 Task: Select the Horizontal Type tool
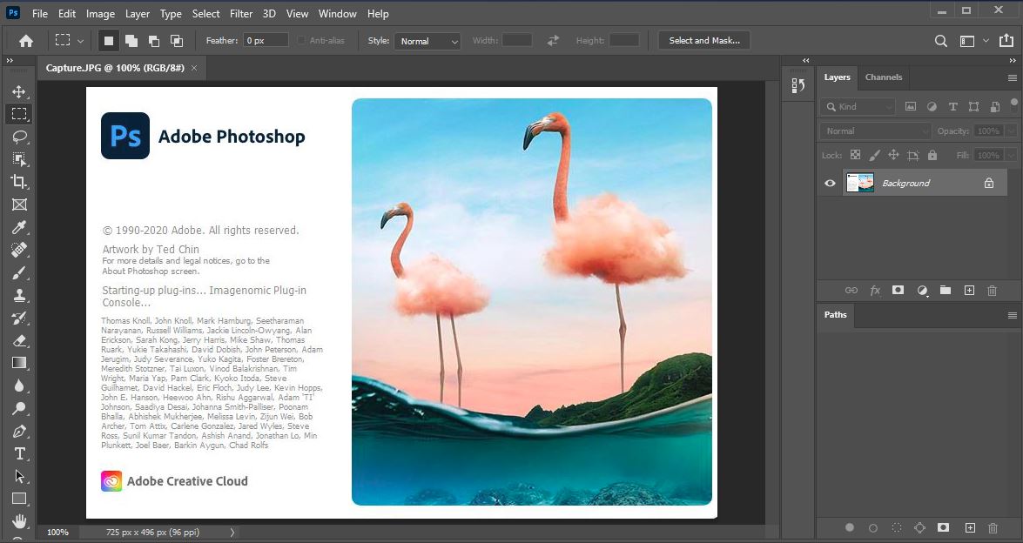(19, 453)
